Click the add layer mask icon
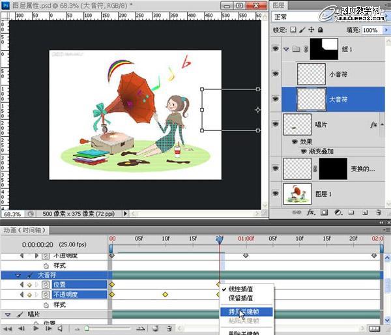 324,212
